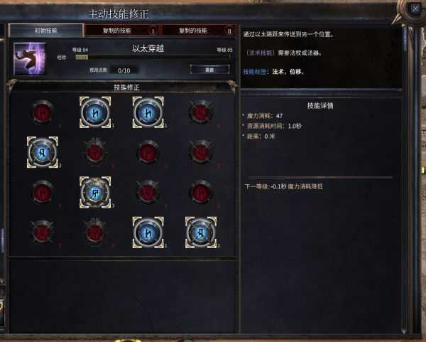Toggle the blue active rune in first row, third column
426x342 pixels.
coord(148,112)
